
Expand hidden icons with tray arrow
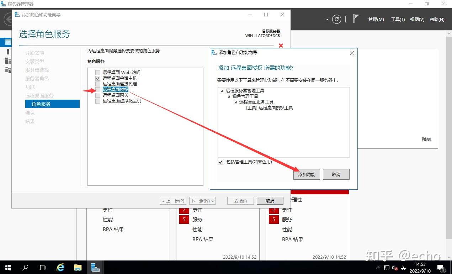(377, 267)
